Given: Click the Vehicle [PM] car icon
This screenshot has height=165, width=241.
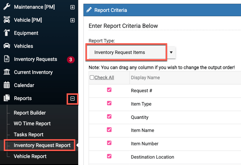Looking at the screenshot, I should 6,20.
